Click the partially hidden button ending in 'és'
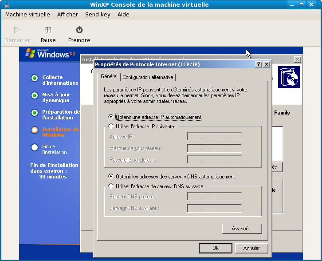The height and width of the screenshot is (261, 322). click(x=277, y=167)
